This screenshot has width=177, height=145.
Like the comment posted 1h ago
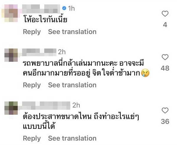pos(165,14)
